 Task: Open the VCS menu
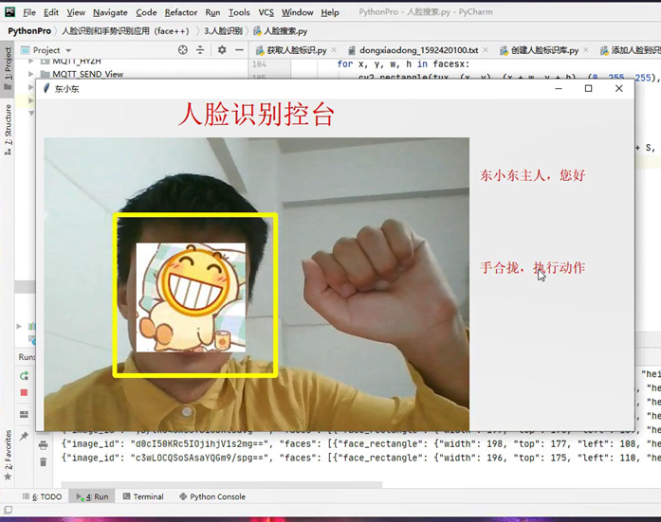[x=266, y=12]
